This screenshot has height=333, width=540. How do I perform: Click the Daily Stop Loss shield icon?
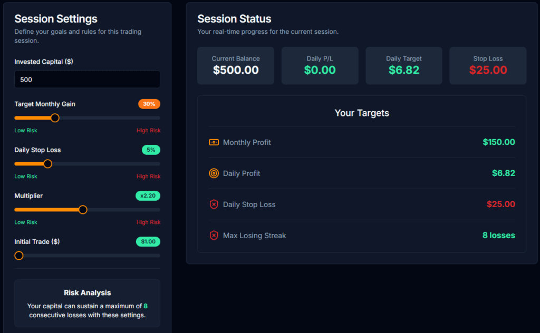click(214, 204)
